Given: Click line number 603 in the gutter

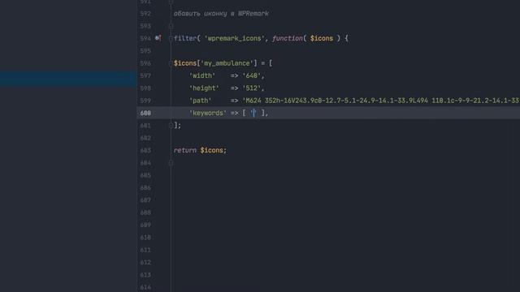Looking at the screenshot, I should [x=145, y=150].
